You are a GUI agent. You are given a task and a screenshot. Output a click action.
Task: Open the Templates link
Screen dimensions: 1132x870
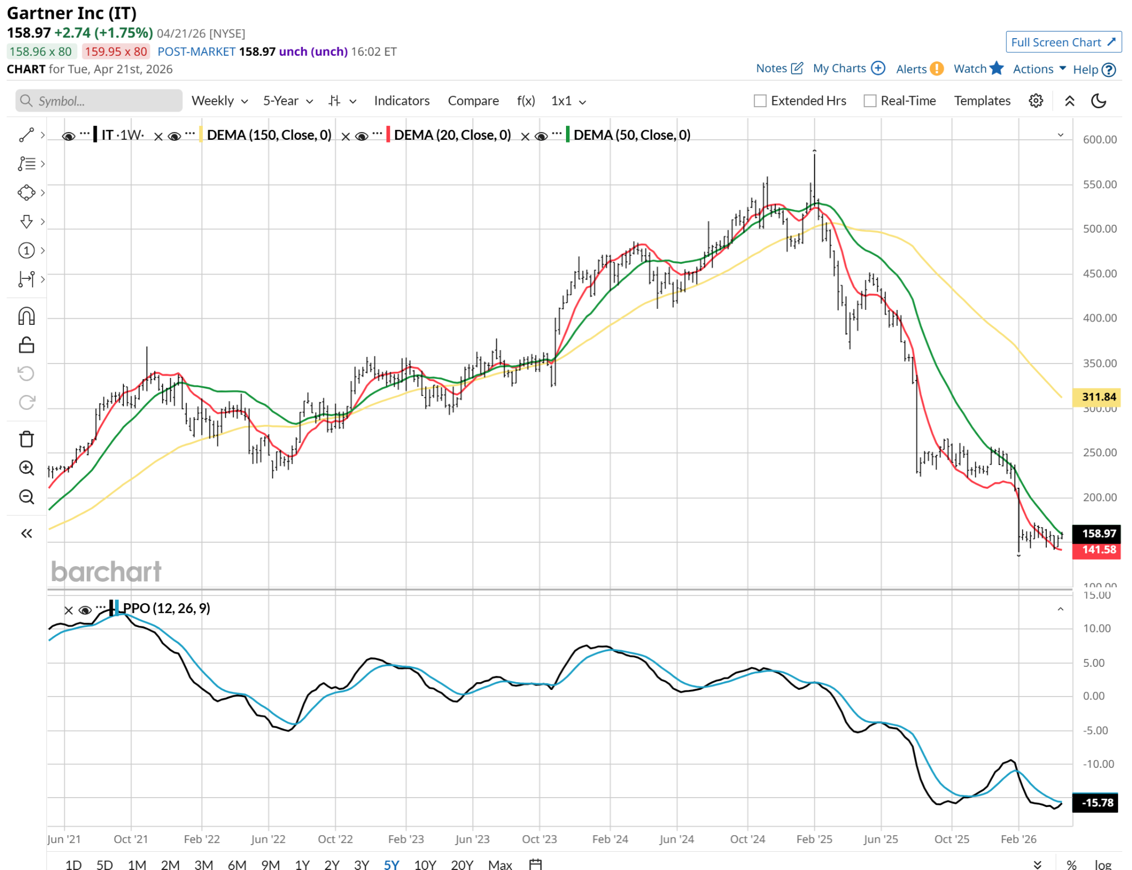[x=982, y=101]
